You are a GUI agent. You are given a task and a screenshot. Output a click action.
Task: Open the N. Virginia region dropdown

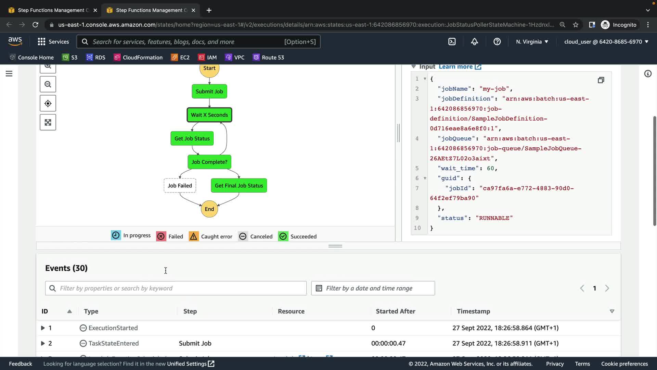click(532, 42)
